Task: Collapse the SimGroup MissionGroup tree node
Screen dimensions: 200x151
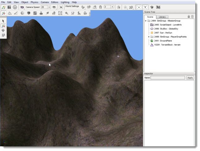Action: (146, 21)
